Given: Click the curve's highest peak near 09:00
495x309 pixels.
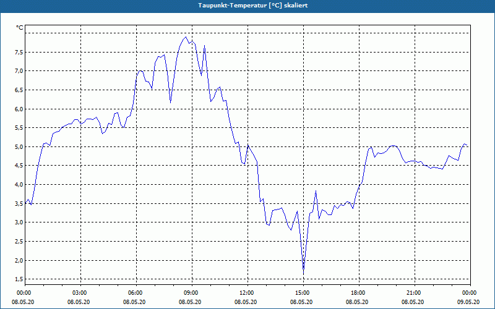Looking at the screenshot, I should coord(186,37).
